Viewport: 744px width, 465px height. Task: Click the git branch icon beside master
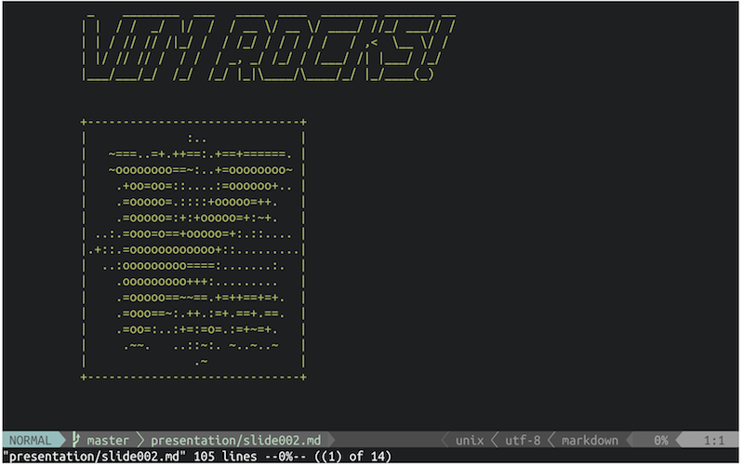point(76,439)
